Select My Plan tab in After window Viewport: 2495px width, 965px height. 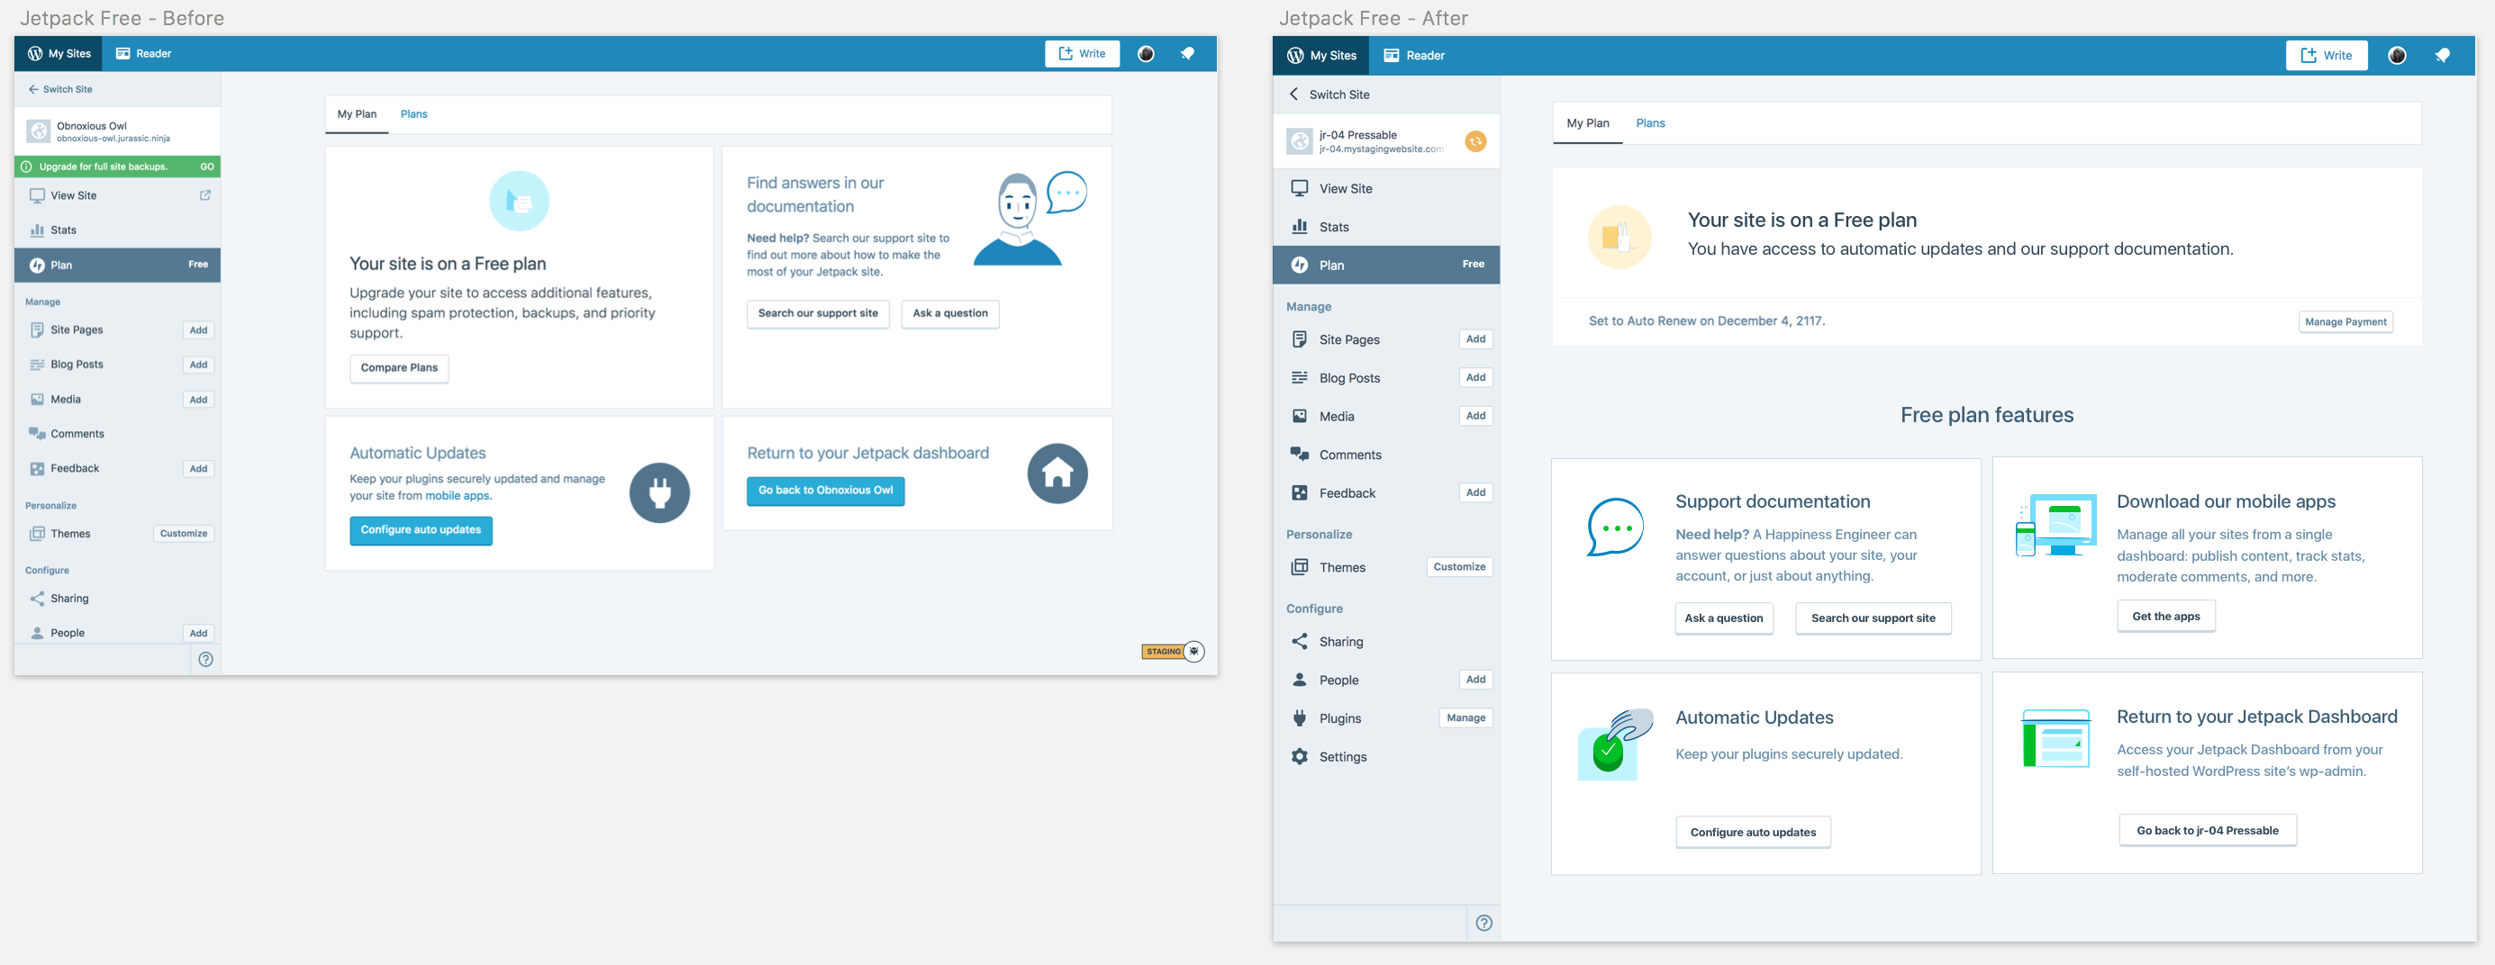click(1587, 124)
